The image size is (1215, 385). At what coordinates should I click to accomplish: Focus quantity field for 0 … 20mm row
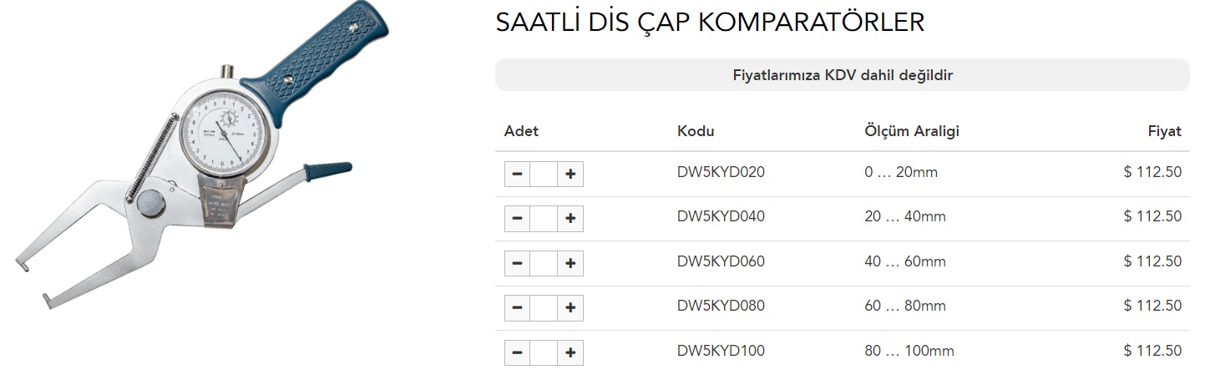544,174
